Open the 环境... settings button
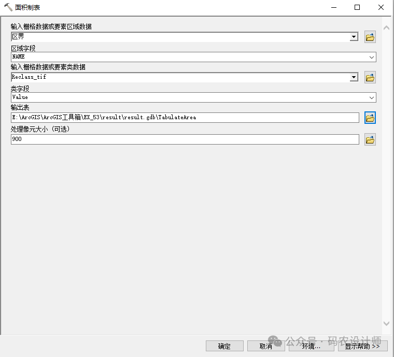The width and height of the screenshot is (394, 357). pyautogui.click(x=311, y=346)
